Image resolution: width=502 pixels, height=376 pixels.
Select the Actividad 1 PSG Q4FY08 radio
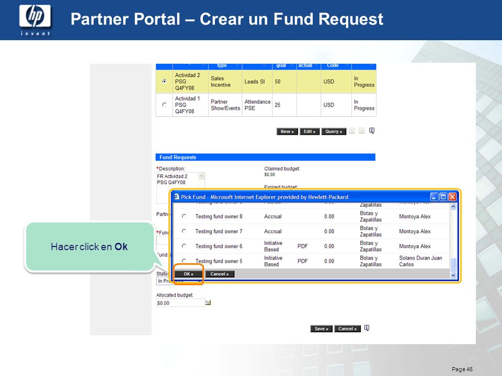pos(164,104)
